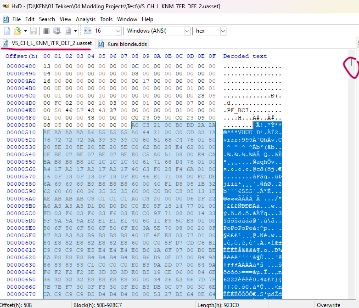Open the Analysis menu
The width and height of the screenshot is (359, 308).
pyautogui.click(x=86, y=19)
